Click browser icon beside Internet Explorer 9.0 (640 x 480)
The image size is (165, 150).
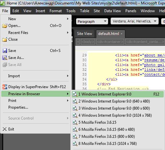tap(75, 101)
